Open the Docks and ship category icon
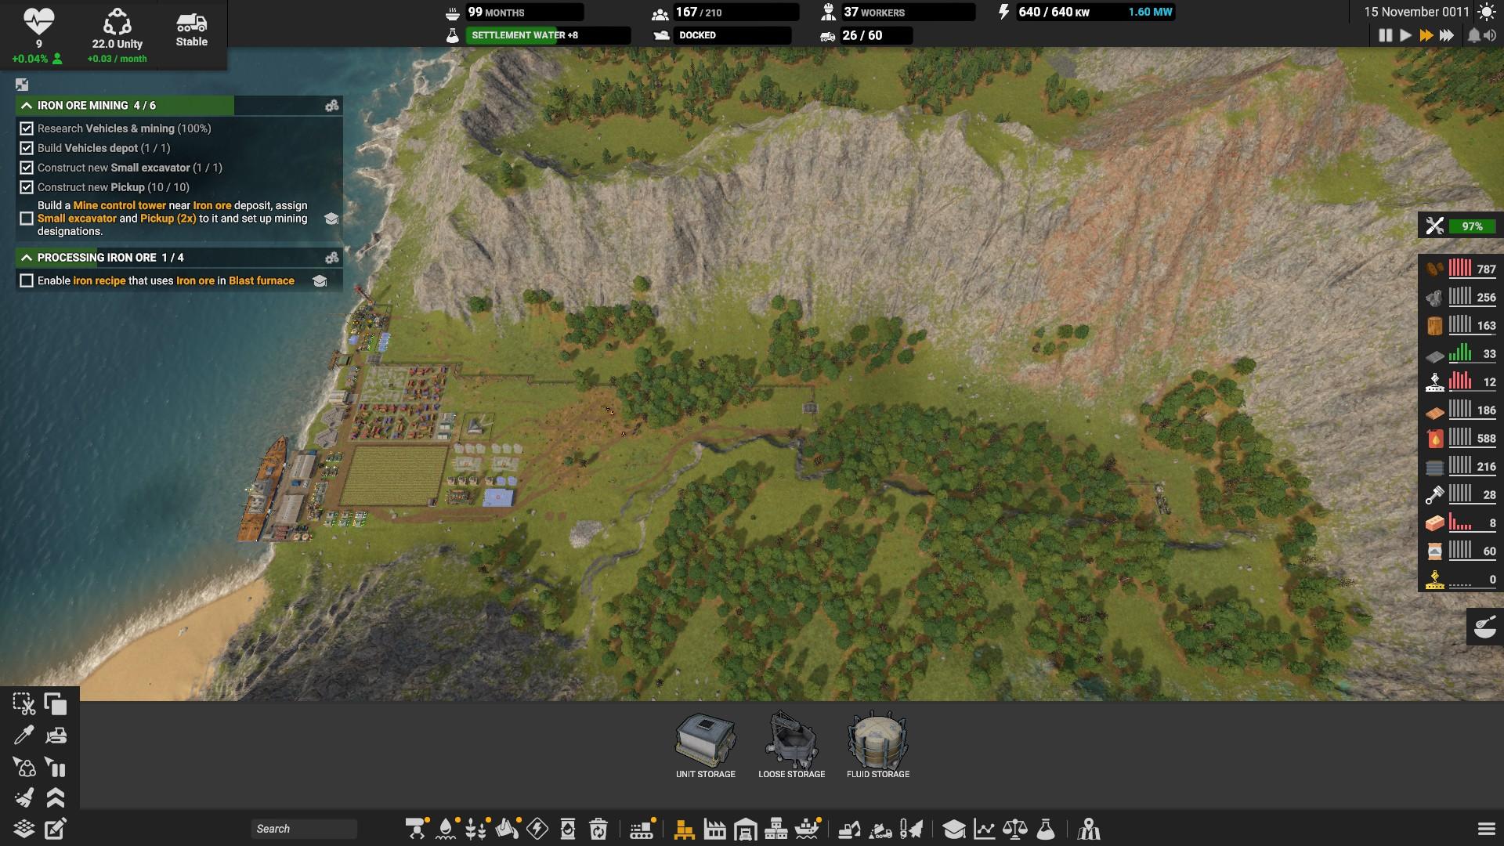Screen dimensions: 1504x846 807,829
